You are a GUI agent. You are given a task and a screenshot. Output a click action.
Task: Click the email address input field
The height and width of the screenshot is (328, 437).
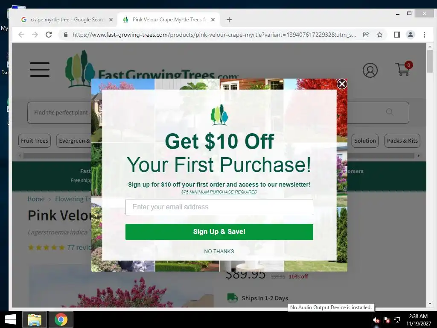219,207
